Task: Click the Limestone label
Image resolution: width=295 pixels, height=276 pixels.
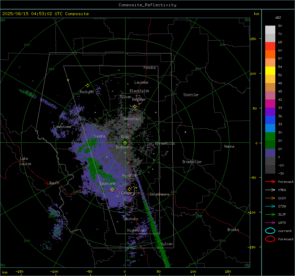Action: pyautogui.click(x=62, y=127)
